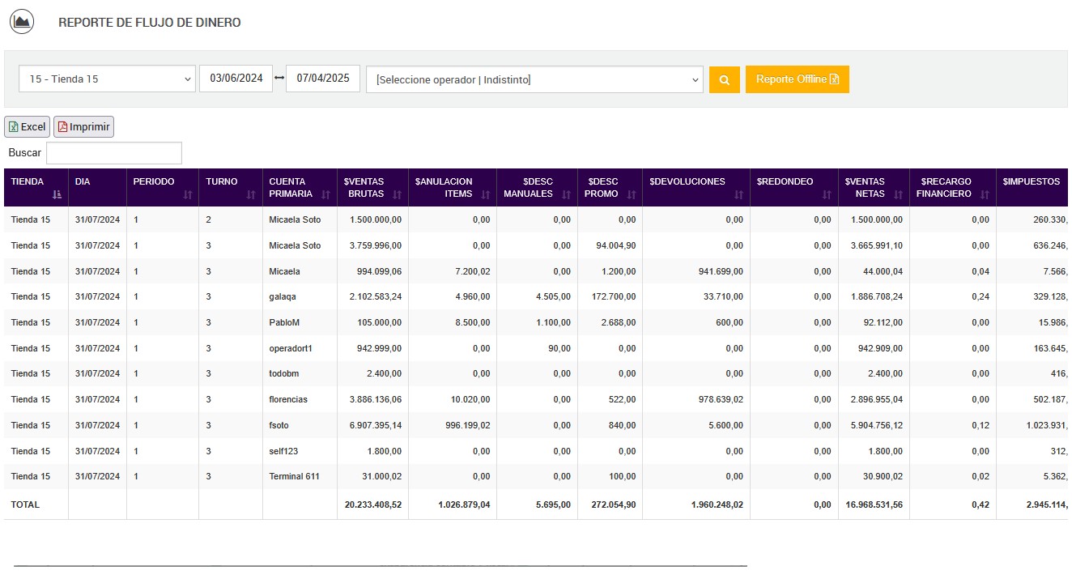
Task: Expand the Seleccione operador dropdown
Action: [534, 79]
